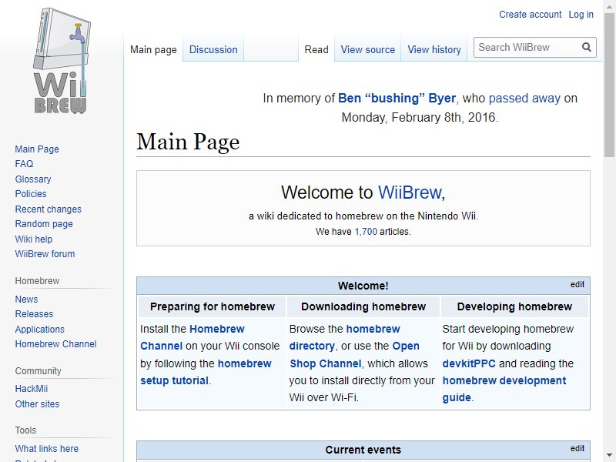Click the scrollbar down arrow
Screen dimensions: 616x462
click(x=609, y=455)
